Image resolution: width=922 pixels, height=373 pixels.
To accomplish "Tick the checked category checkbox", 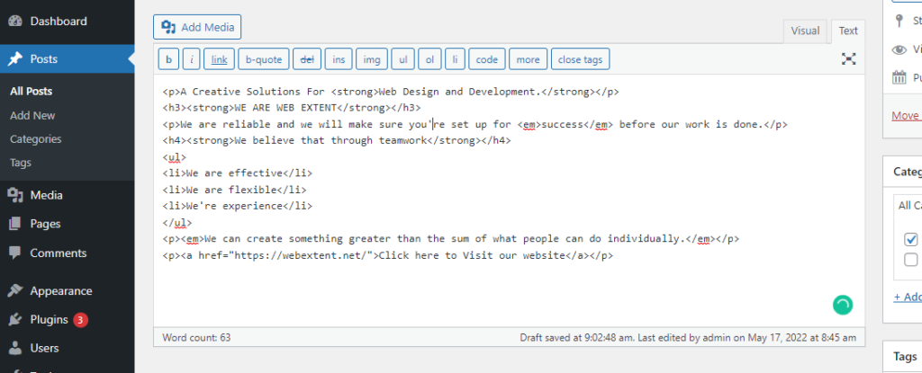I will coord(911,239).
